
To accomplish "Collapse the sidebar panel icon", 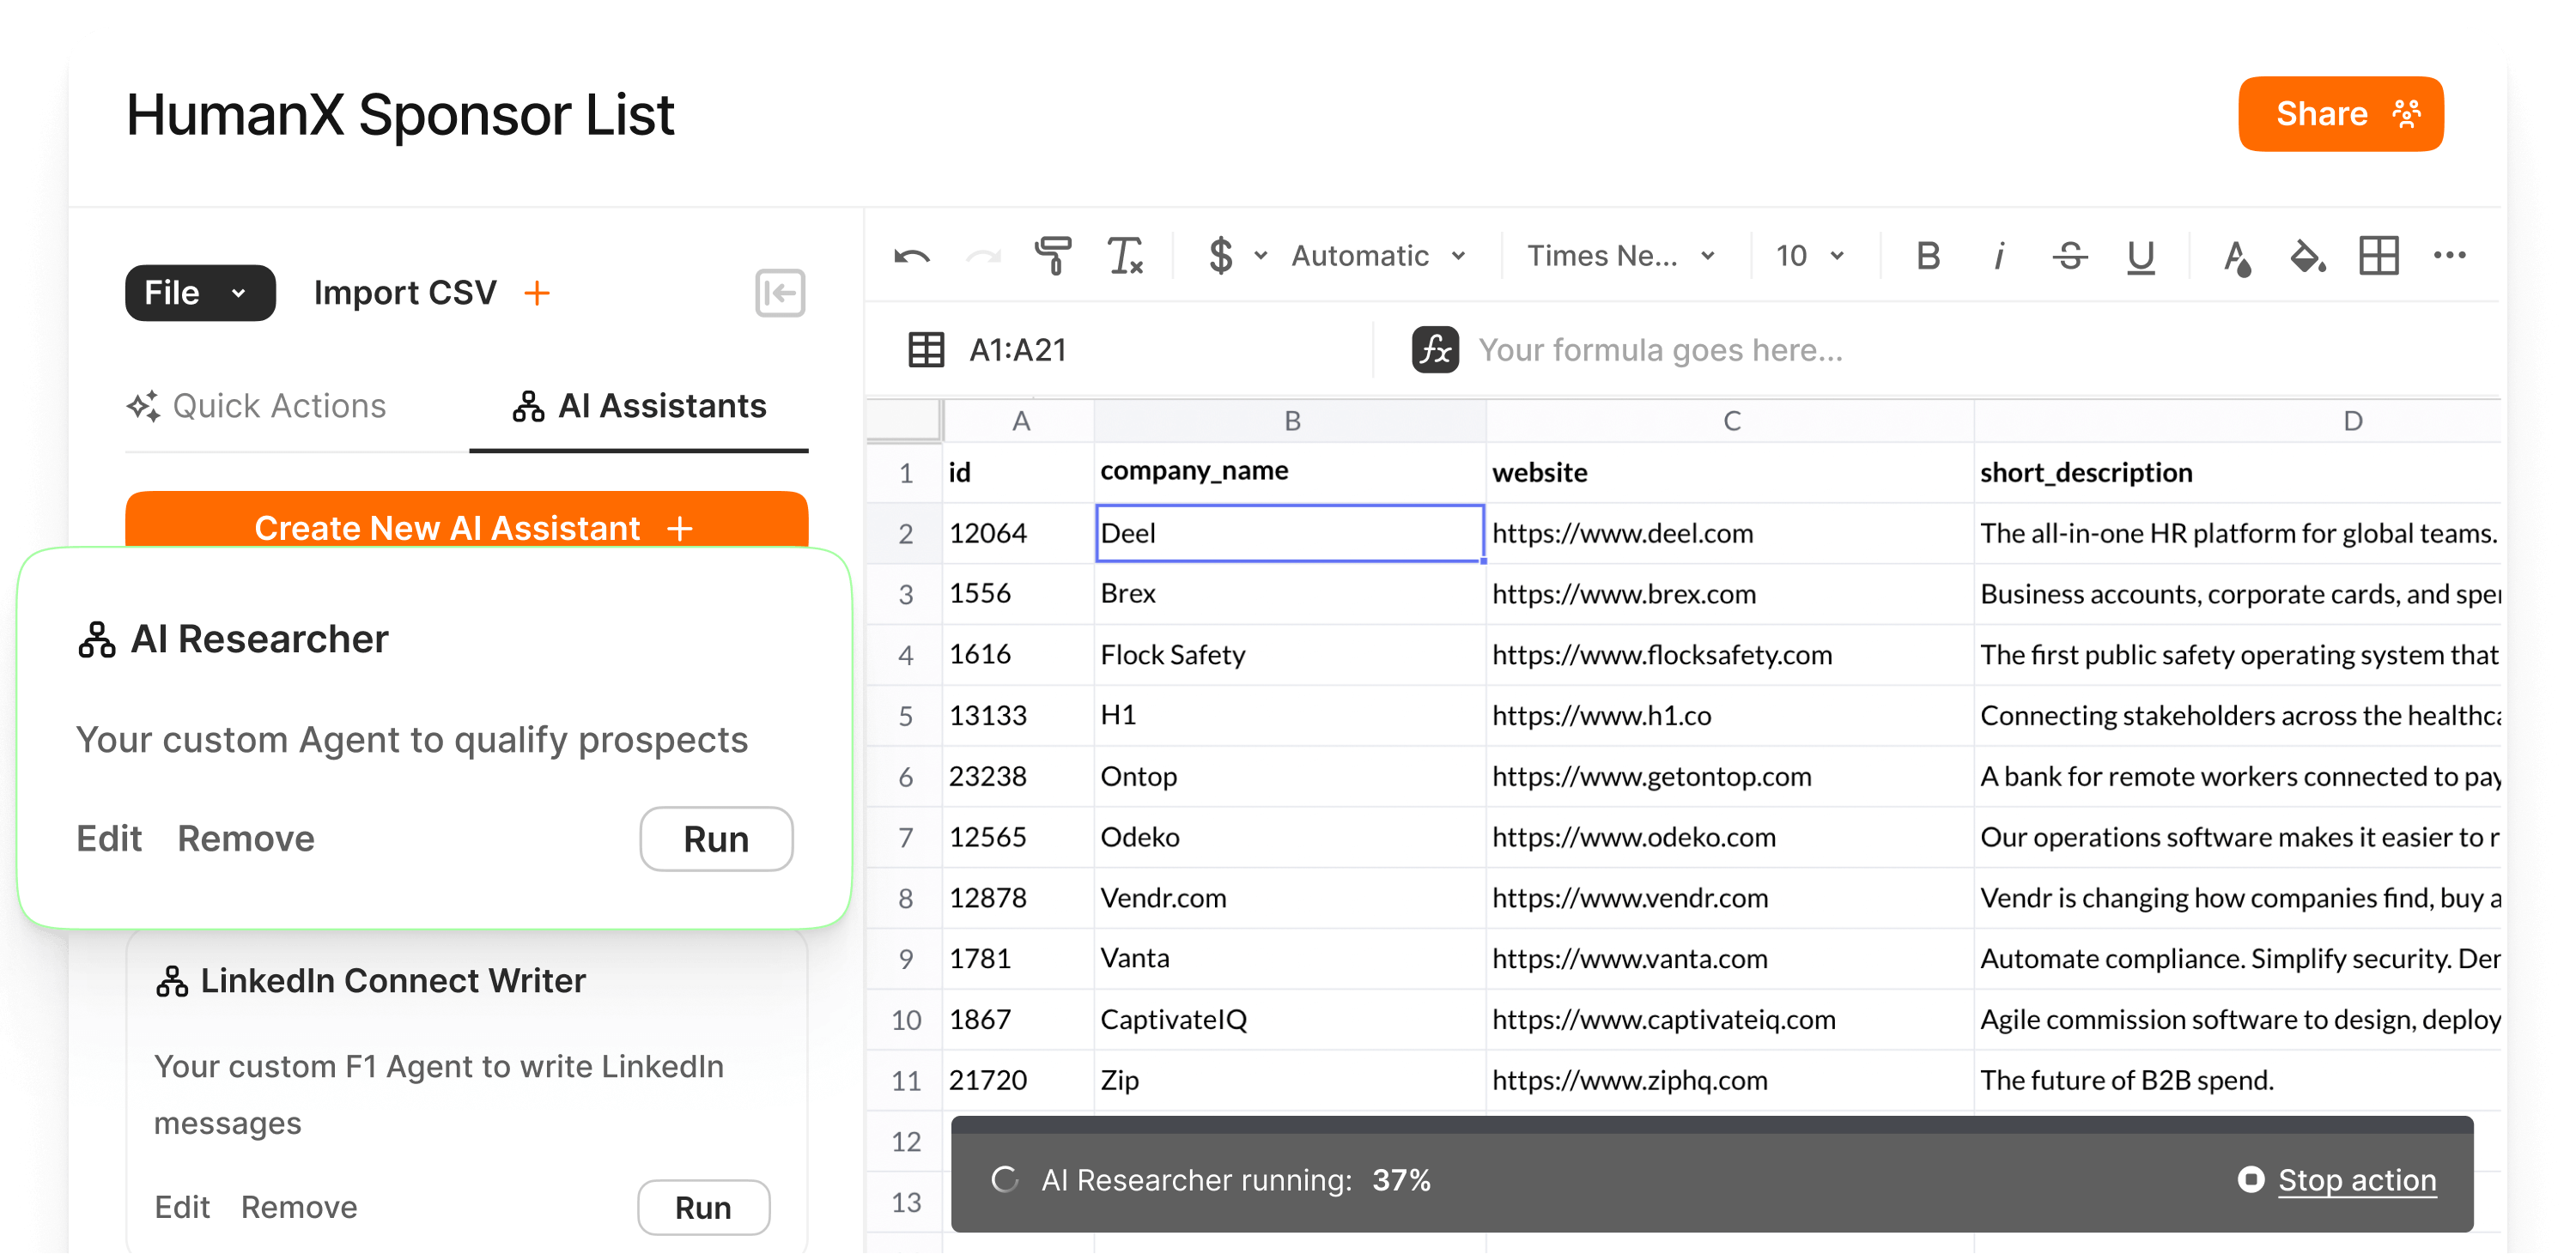I will click(x=780, y=293).
